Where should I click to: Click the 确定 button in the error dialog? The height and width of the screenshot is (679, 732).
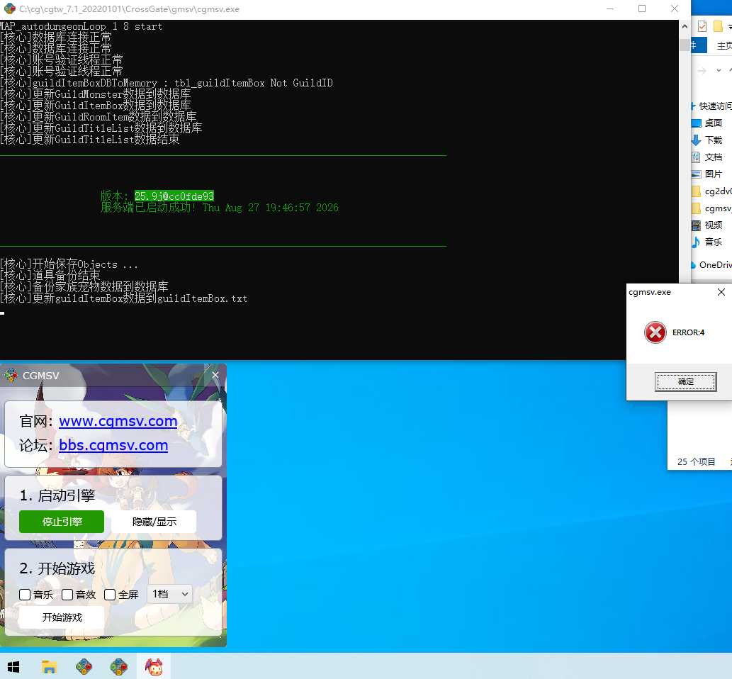[x=685, y=381]
